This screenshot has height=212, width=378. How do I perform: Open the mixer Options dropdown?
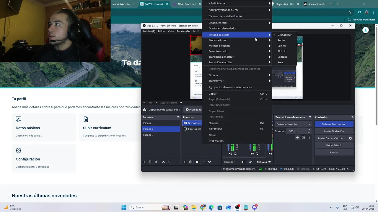pos(263,162)
